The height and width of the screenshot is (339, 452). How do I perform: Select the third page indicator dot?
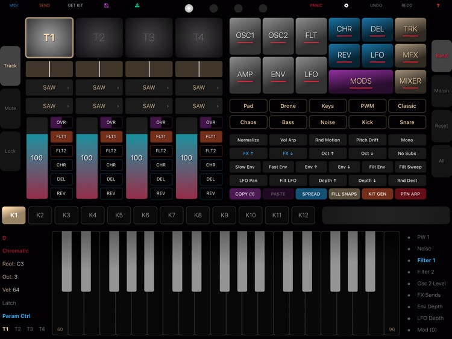[x=239, y=8]
